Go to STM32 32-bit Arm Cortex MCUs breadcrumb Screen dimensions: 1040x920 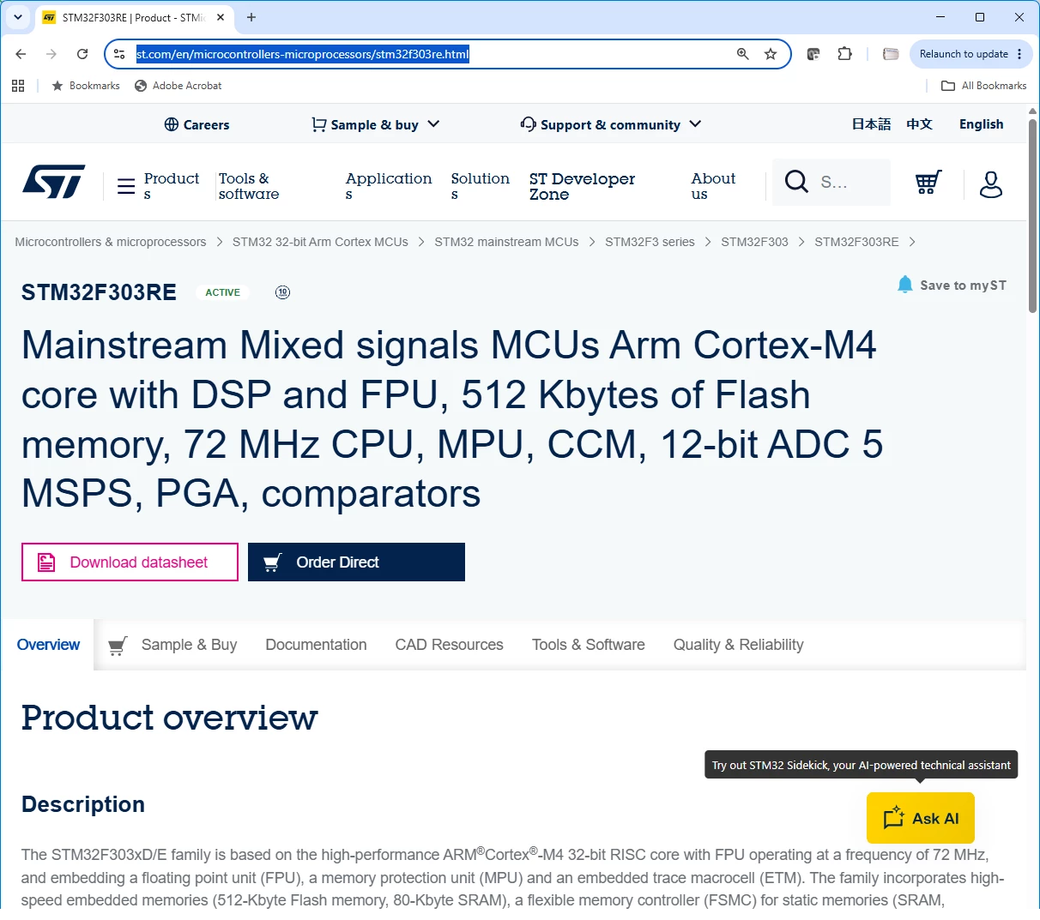point(320,242)
